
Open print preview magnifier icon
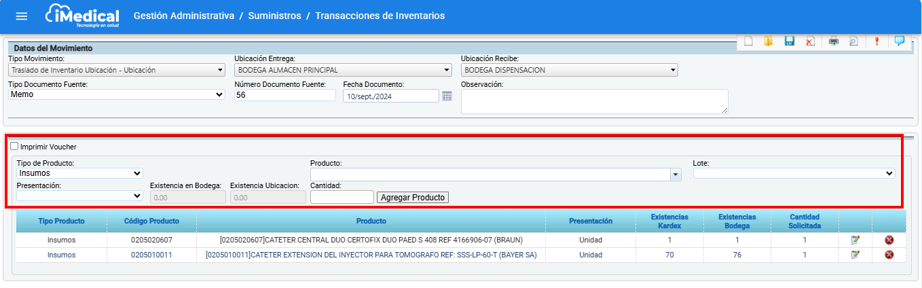[x=853, y=41]
